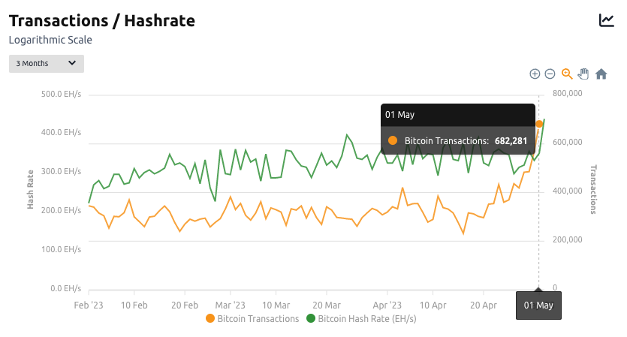Viewport: 627px width, 337px height.
Task: Enable the panning hand tool
Action: coord(583,74)
